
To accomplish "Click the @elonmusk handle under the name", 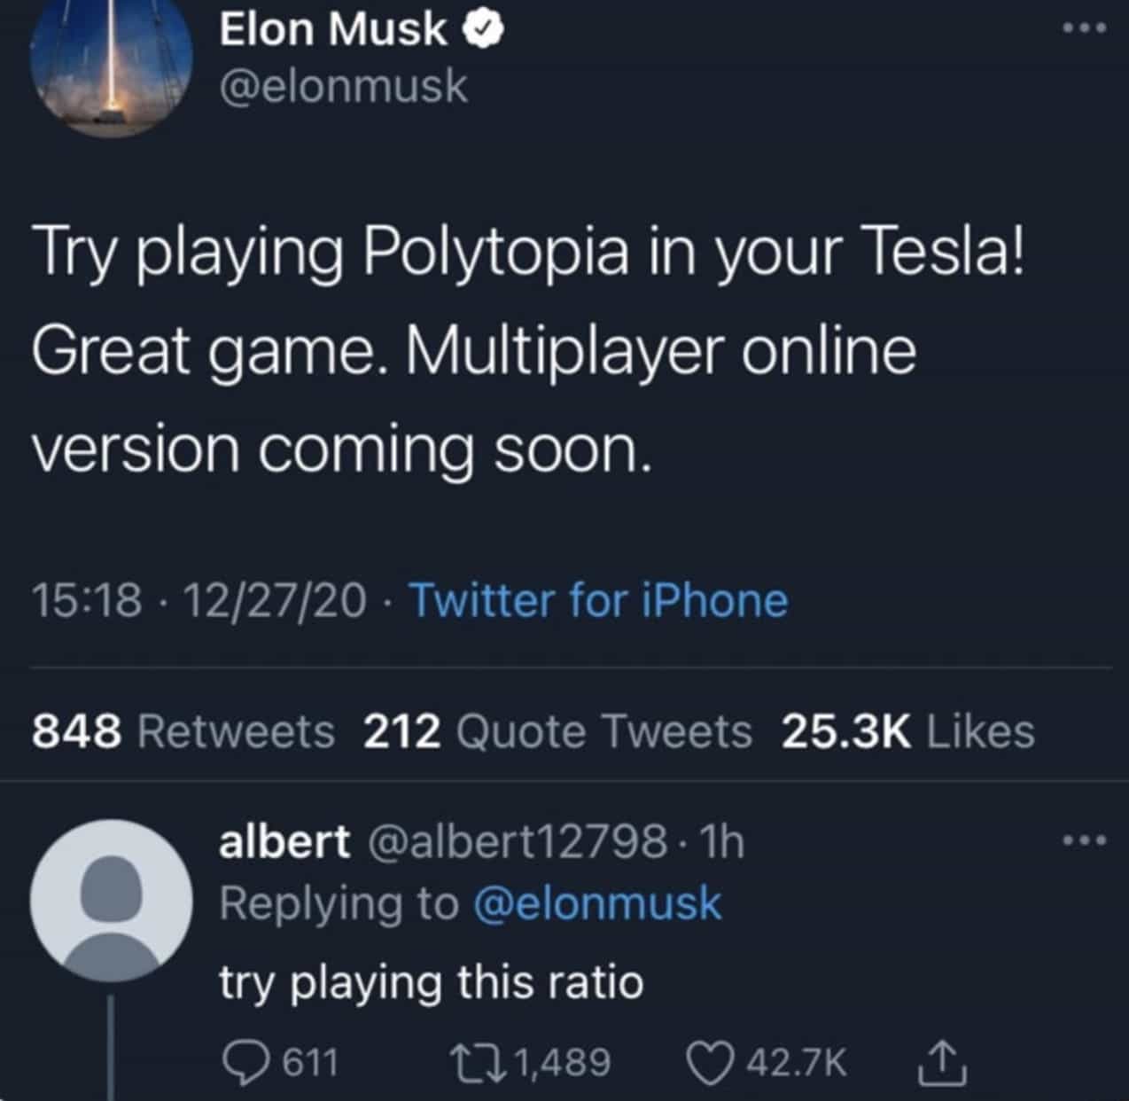I will [343, 86].
